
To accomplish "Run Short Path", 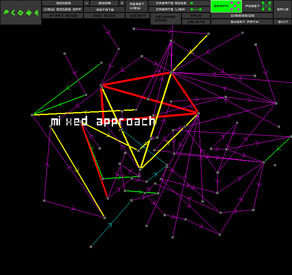I will pos(242,22).
